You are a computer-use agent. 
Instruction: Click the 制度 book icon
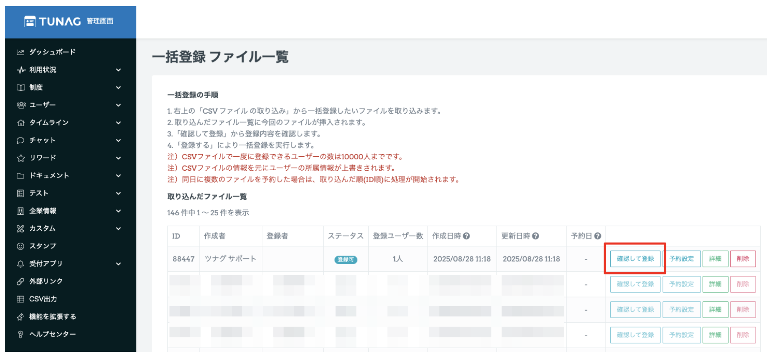click(x=21, y=87)
